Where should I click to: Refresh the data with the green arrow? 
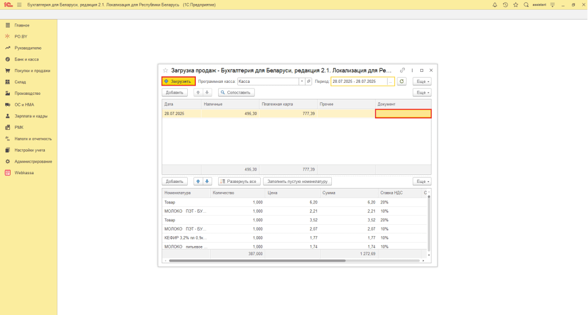[x=401, y=81]
